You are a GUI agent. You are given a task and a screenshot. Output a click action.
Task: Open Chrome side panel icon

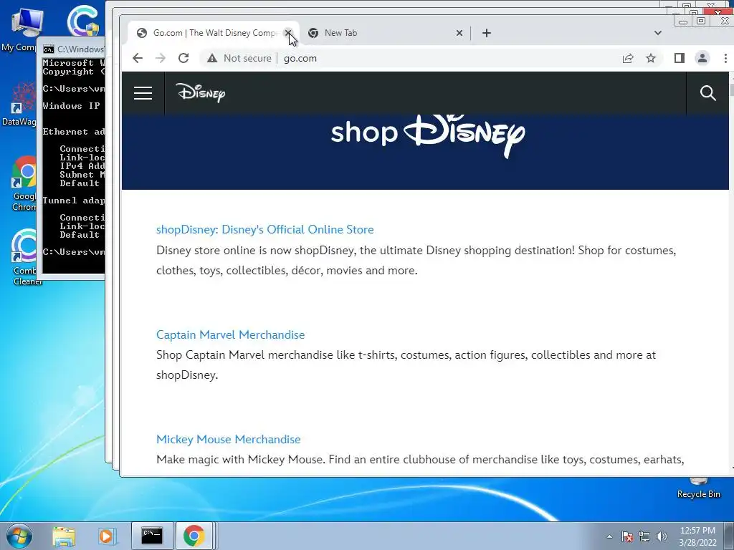[680, 58]
